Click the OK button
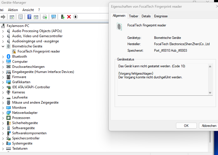This screenshot has height=155, width=218. [186, 126]
